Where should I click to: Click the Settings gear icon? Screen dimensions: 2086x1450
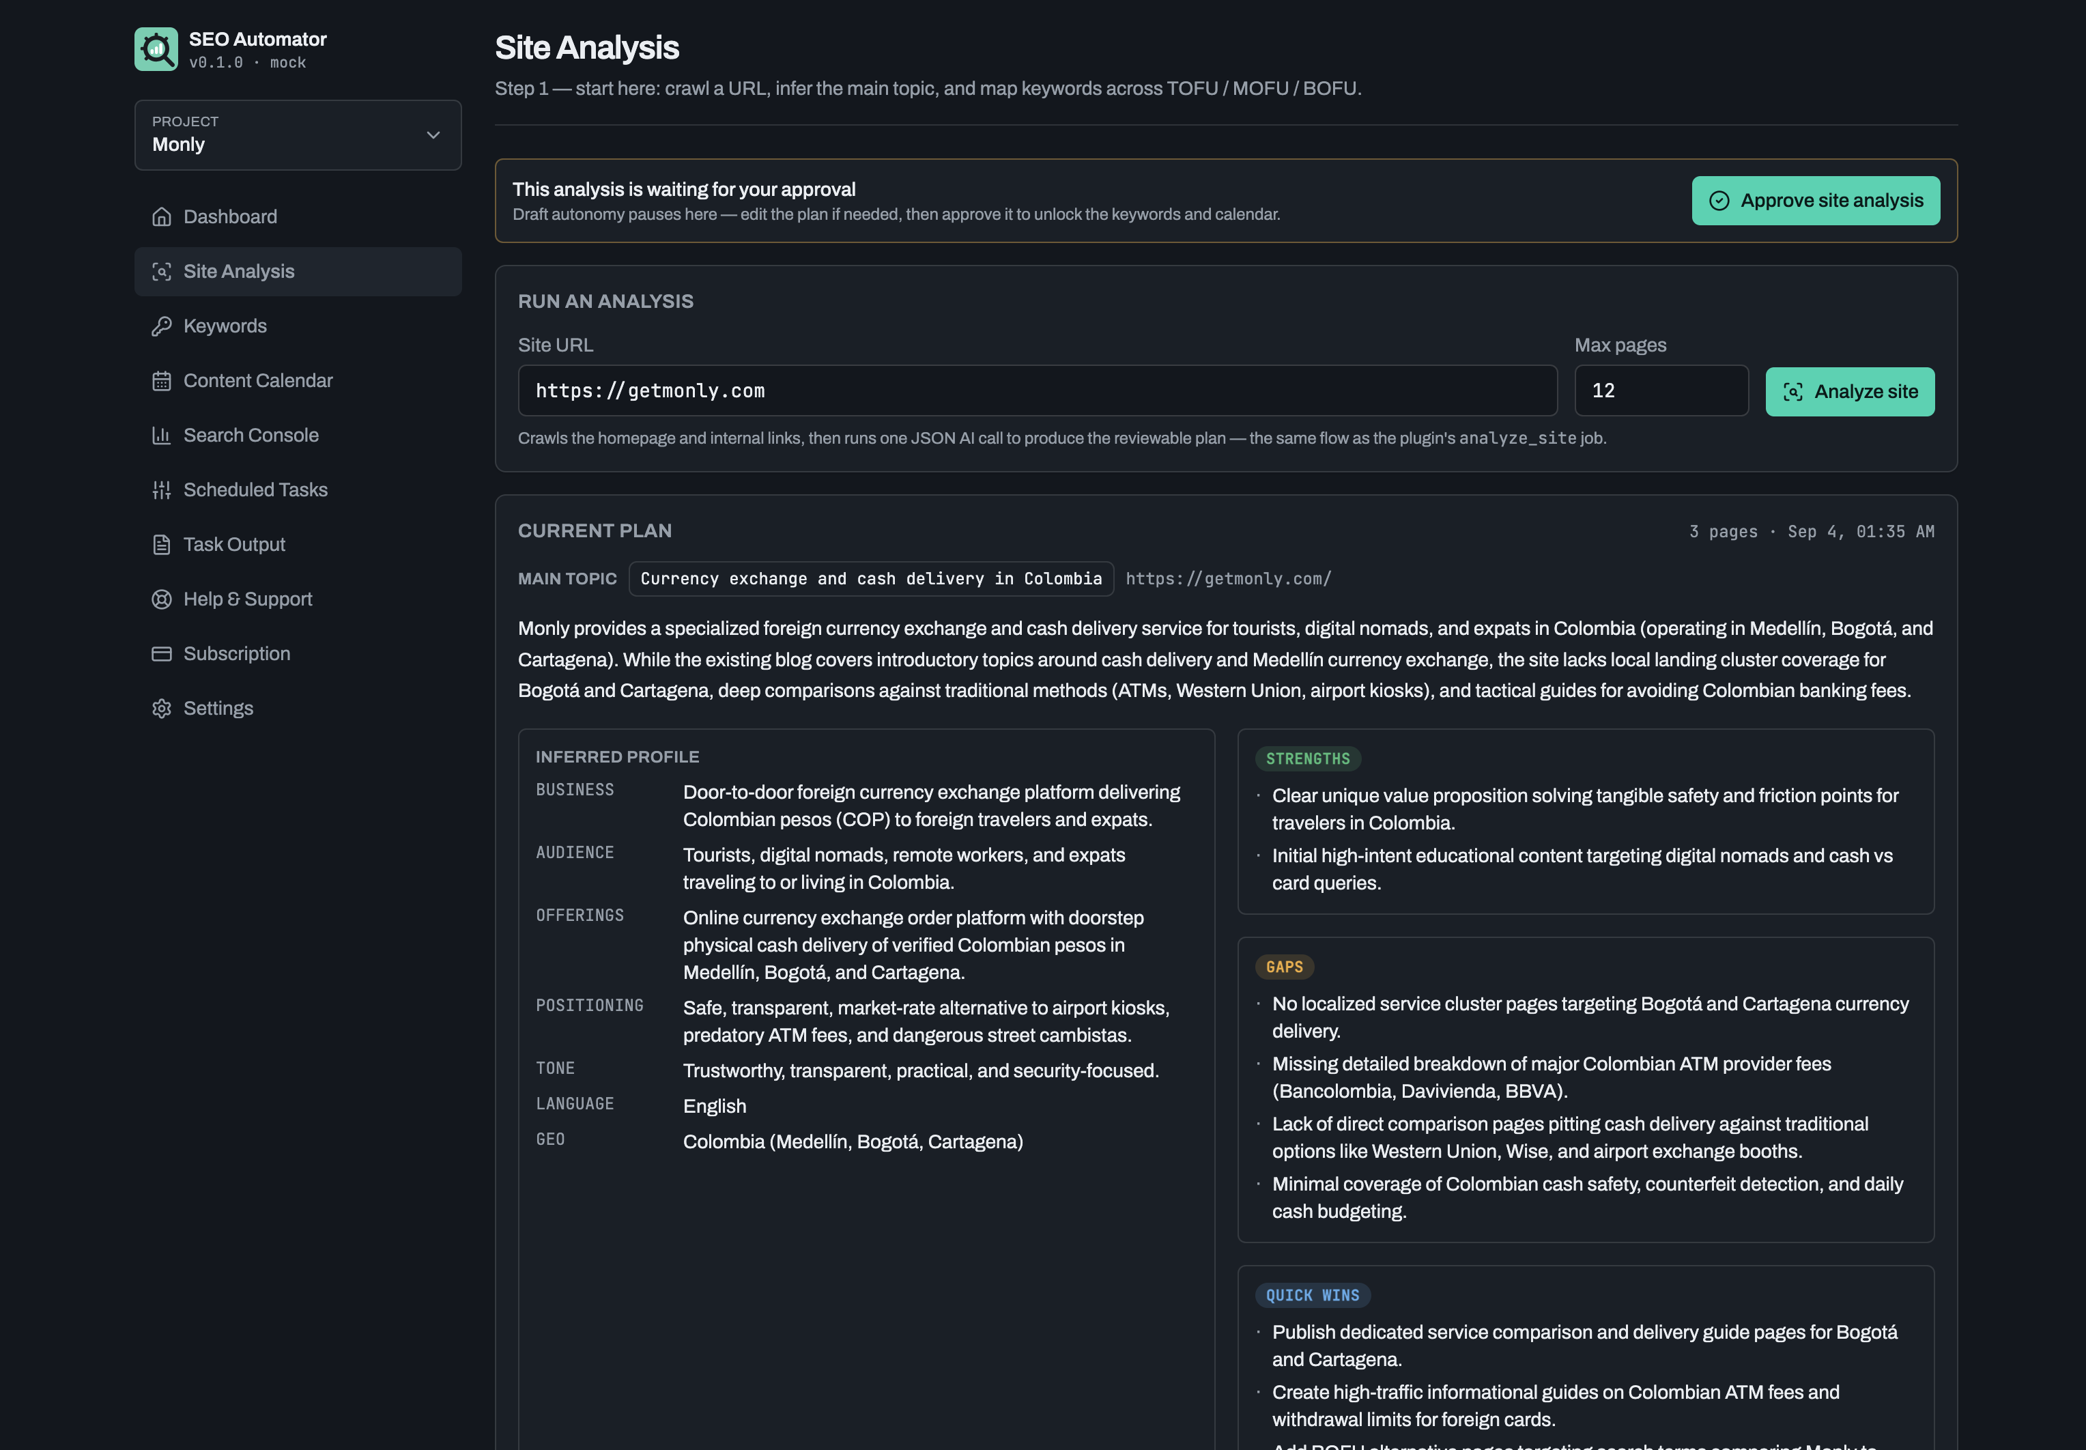point(162,708)
